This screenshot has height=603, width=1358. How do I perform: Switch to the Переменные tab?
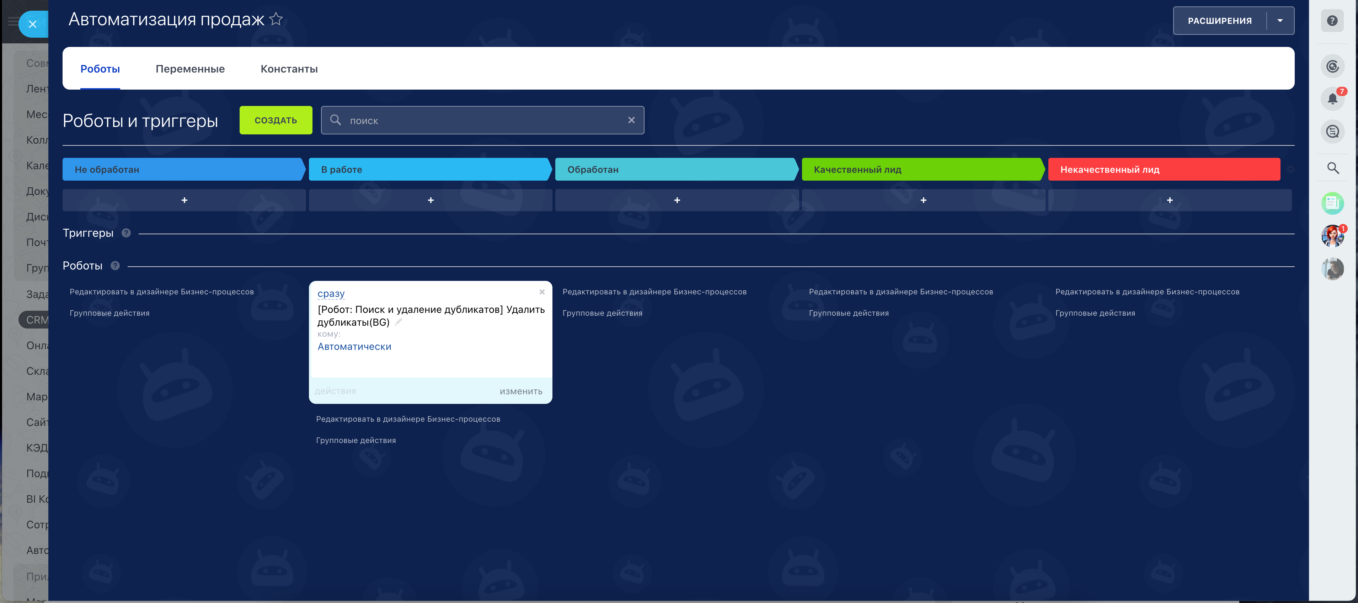190,69
